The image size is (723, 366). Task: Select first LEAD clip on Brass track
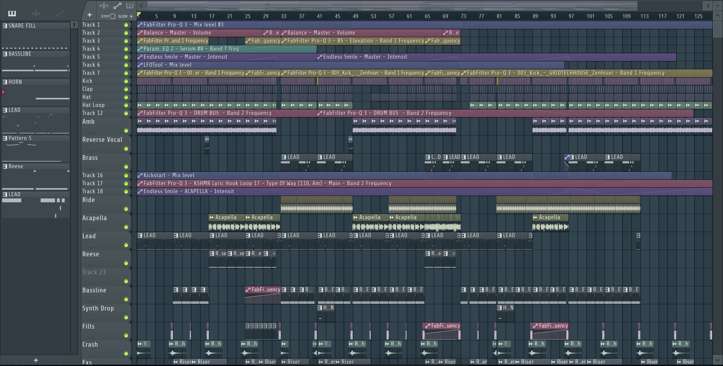pos(299,162)
